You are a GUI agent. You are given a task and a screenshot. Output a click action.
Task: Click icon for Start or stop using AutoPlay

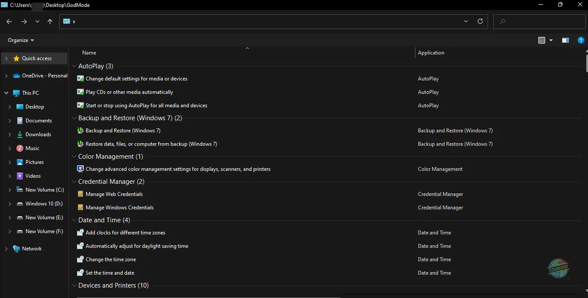tap(80, 105)
